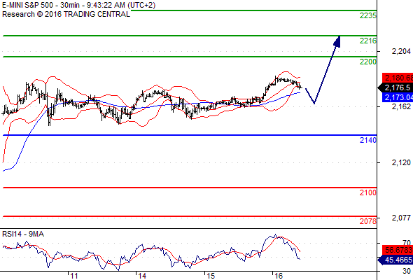The width and height of the screenshot is (413, 280).
Task: Click the 2200 resistance level label
Action: tap(368, 62)
